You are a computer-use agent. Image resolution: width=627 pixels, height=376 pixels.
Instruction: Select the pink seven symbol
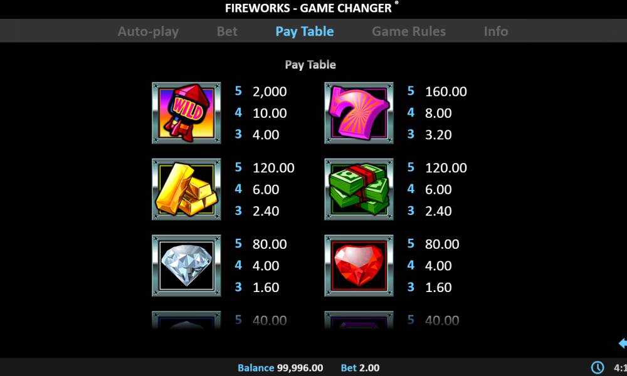click(x=359, y=113)
